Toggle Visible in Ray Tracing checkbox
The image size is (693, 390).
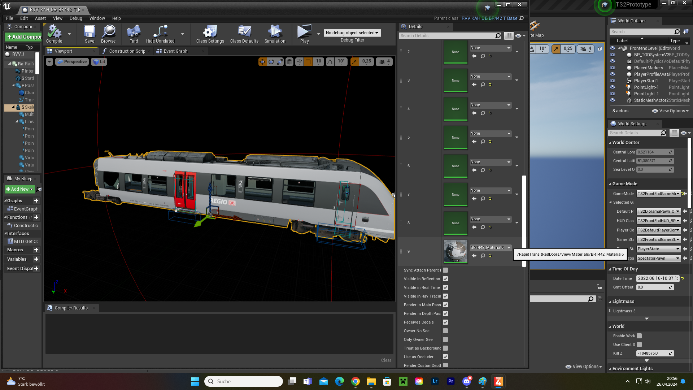(445, 296)
